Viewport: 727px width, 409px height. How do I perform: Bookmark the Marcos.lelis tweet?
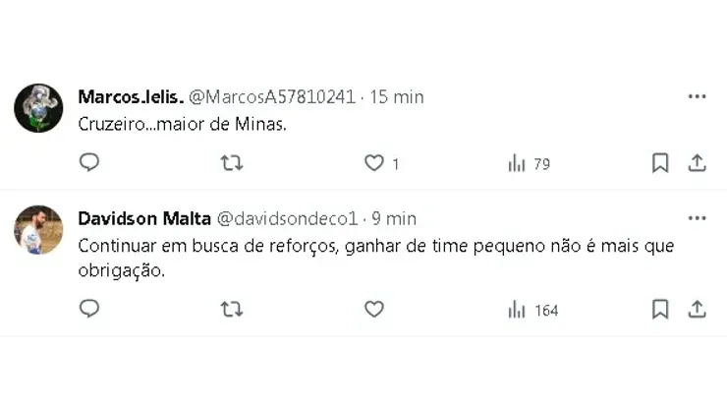pyautogui.click(x=660, y=163)
